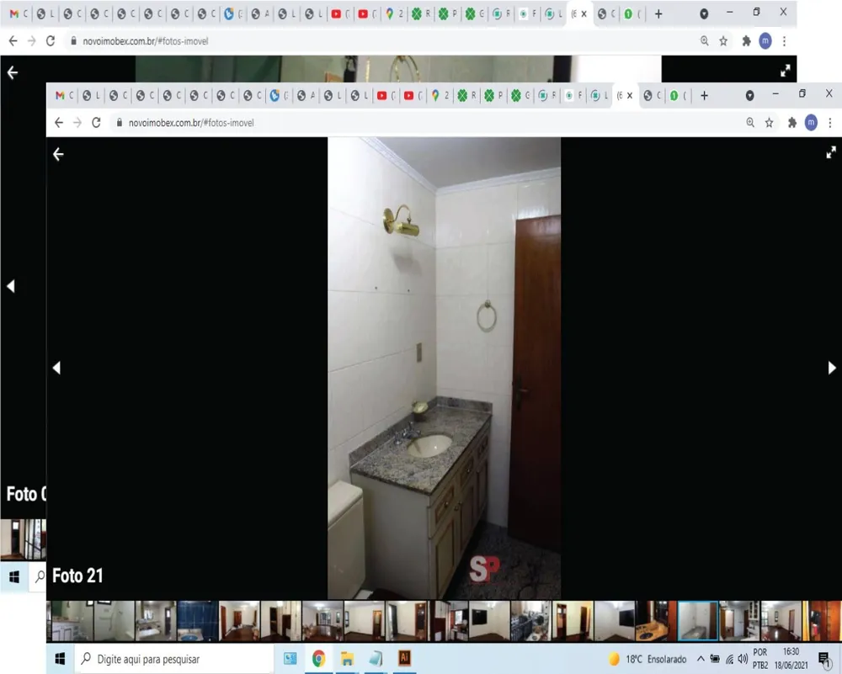Open Adobe Illustrator from the taskbar
The width and height of the screenshot is (842, 674).
pyautogui.click(x=404, y=658)
